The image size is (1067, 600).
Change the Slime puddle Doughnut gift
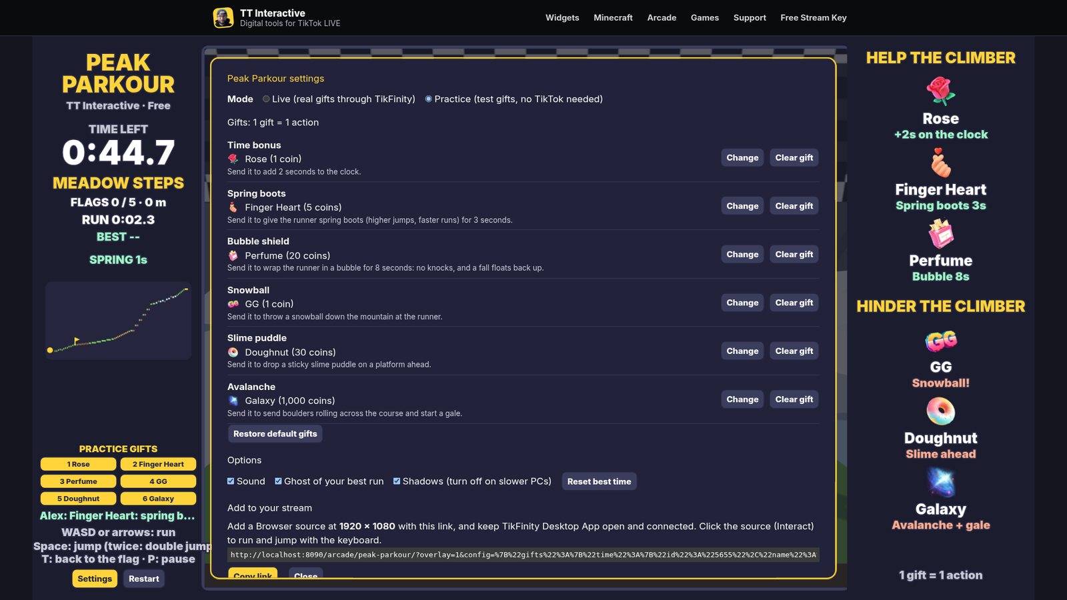742,351
